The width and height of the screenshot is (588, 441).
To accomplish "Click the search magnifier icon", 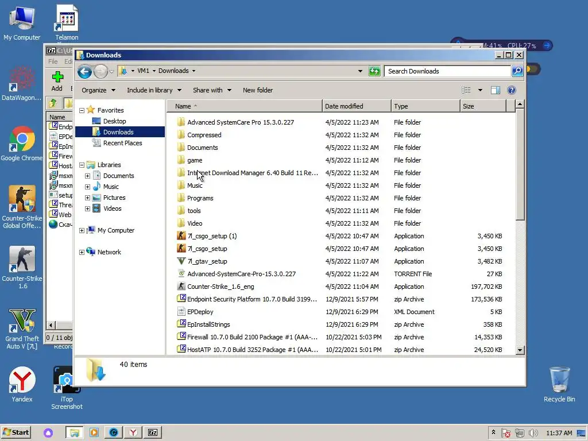I will point(517,71).
